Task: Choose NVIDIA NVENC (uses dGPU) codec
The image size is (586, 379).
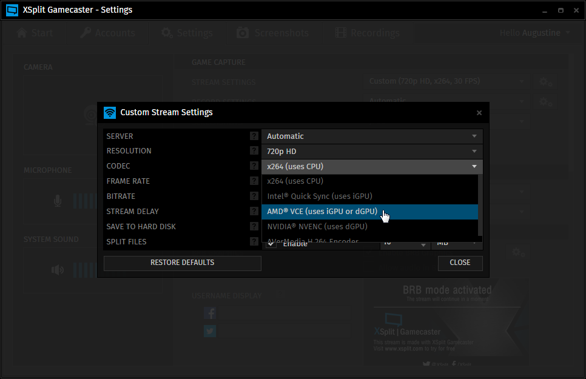Action: [370, 227]
